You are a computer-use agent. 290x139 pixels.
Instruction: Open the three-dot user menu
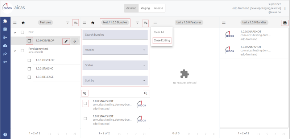click(285, 8)
